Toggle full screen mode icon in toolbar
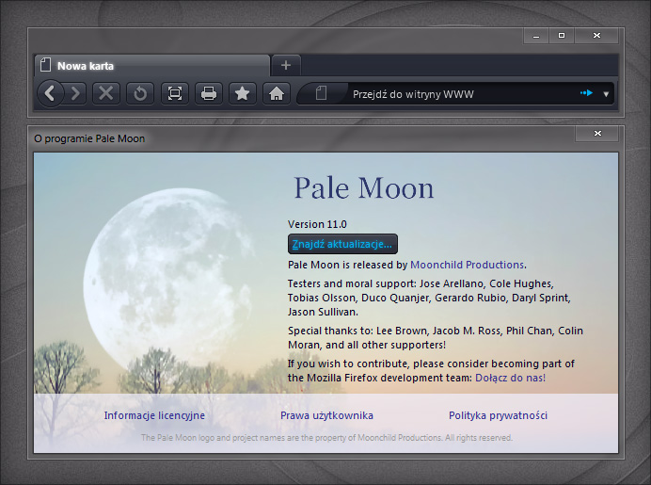 point(174,93)
